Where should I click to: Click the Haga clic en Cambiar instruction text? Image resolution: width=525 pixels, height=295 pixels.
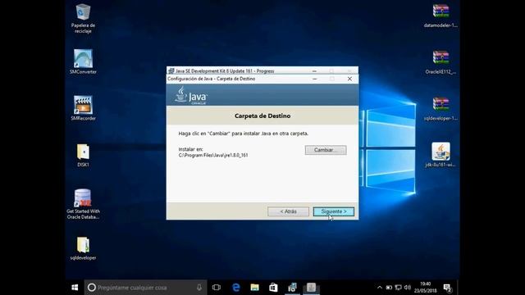(244, 134)
